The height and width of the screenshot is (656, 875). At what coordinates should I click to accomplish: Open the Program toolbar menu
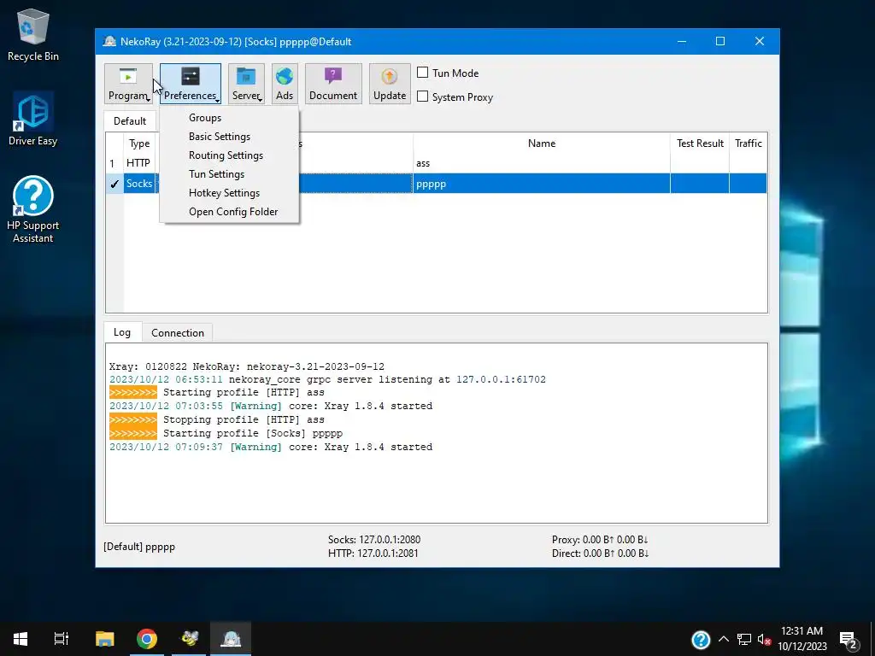pyautogui.click(x=128, y=84)
